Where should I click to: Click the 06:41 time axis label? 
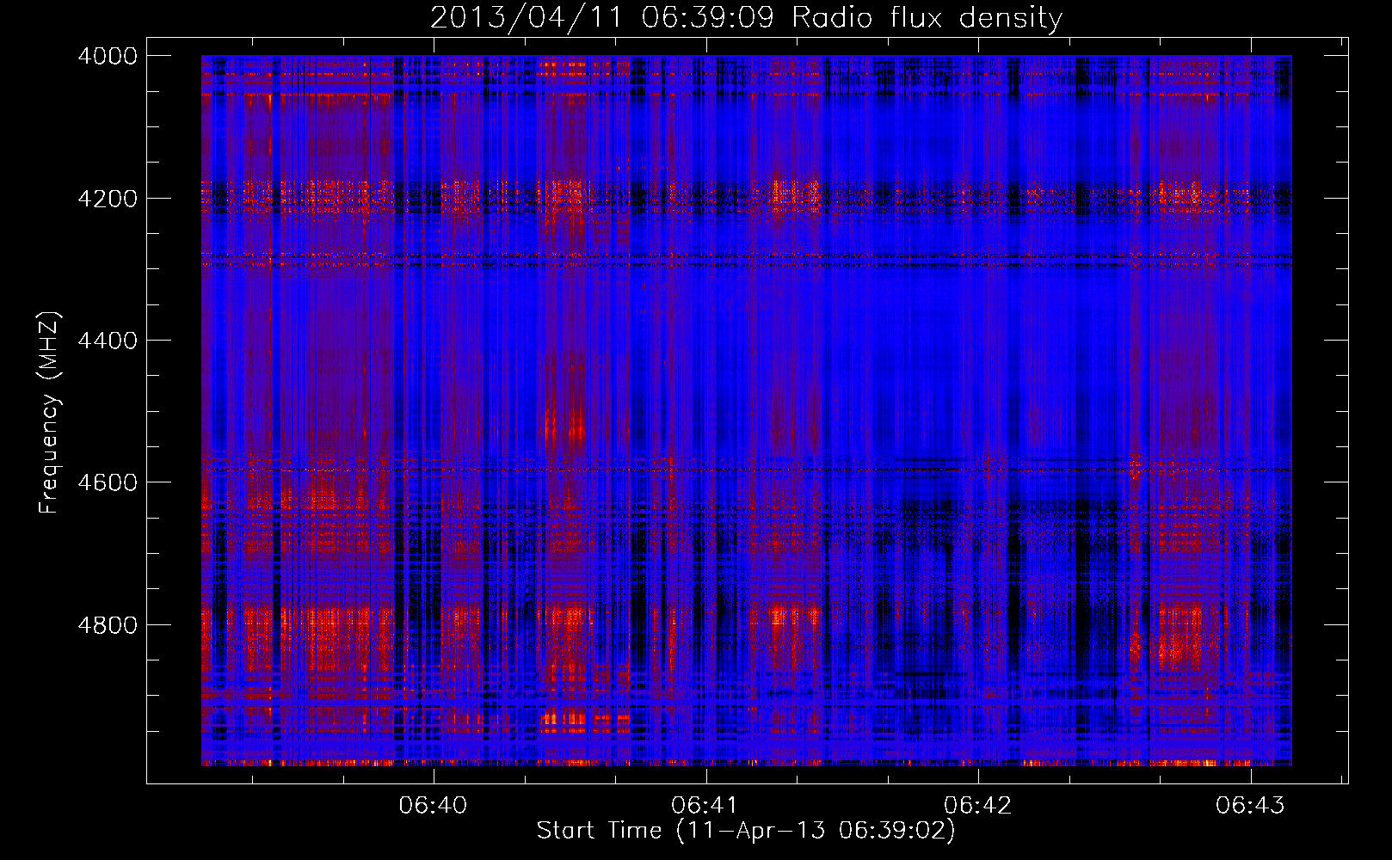(705, 805)
